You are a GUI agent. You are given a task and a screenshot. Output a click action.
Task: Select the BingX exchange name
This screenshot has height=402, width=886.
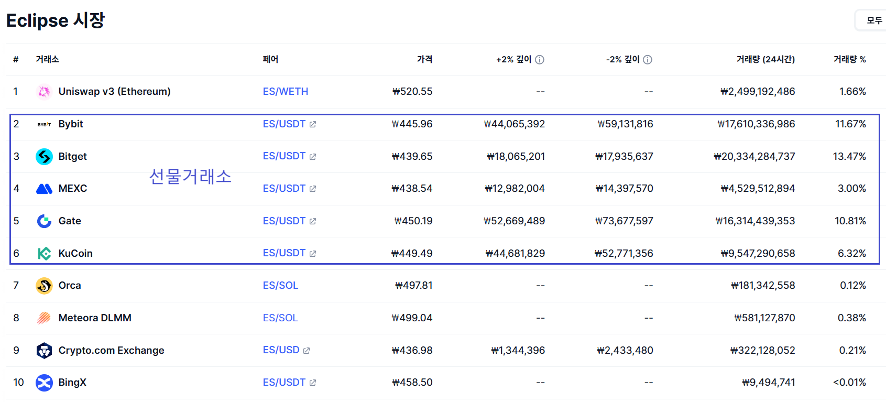point(72,382)
